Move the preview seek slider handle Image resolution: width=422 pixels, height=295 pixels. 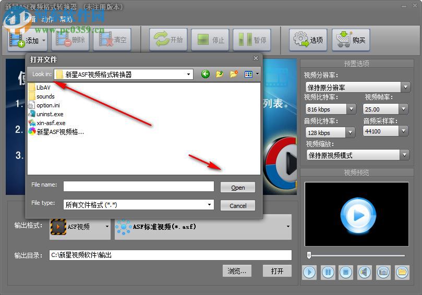pyautogui.click(x=309, y=255)
